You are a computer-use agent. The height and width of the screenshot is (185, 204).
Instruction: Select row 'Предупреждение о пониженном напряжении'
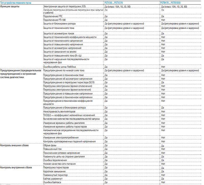68,97
